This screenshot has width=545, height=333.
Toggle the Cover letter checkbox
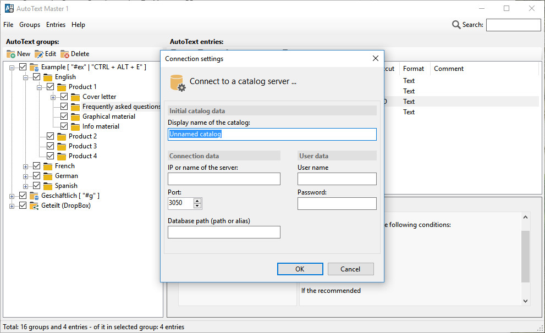(x=64, y=97)
